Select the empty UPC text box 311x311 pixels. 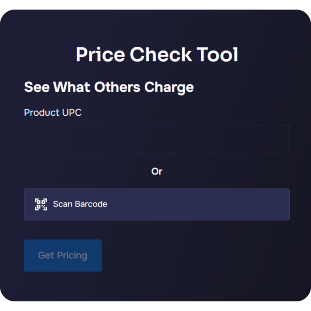[157, 140]
